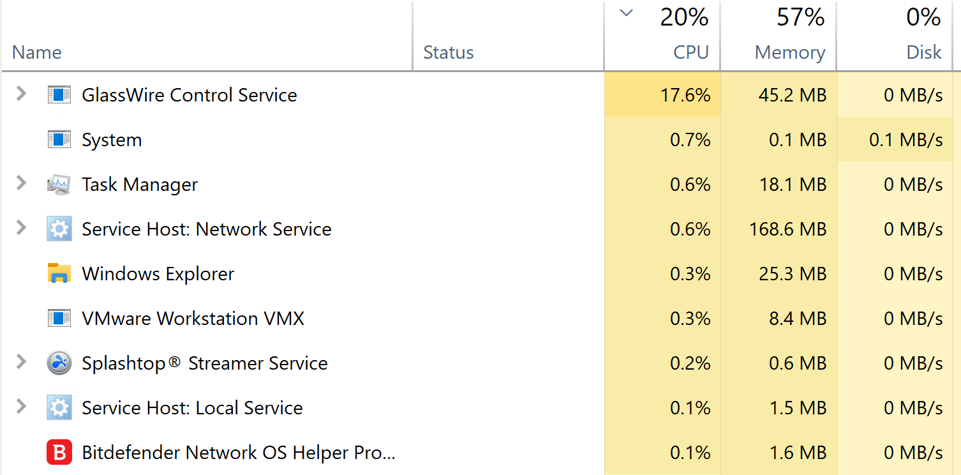
Task: Expand Service Host: Local Service group
Action: tap(21, 407)
